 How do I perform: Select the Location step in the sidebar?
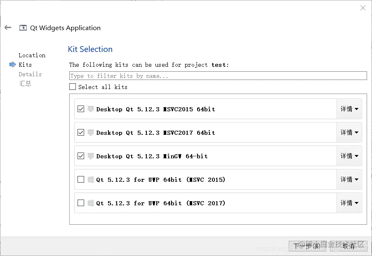(32, 55)
